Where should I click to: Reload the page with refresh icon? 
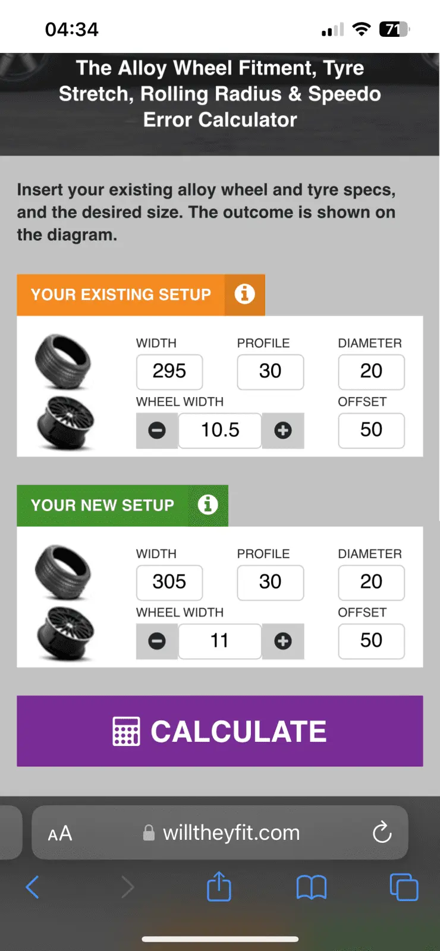[382, 832]
